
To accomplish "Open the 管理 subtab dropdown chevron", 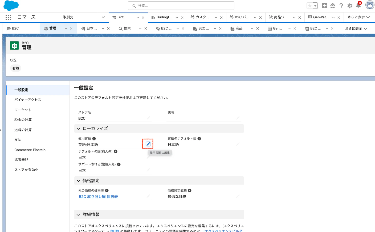I will tap(66, 28).
